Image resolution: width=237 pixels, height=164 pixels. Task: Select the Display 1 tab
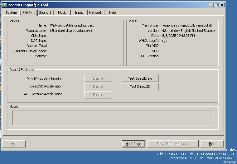pos(28,12)
